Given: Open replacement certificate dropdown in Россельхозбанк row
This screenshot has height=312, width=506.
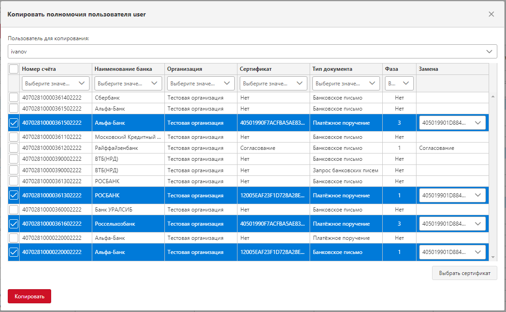Looking at the screenshot, I should point(452,224).
